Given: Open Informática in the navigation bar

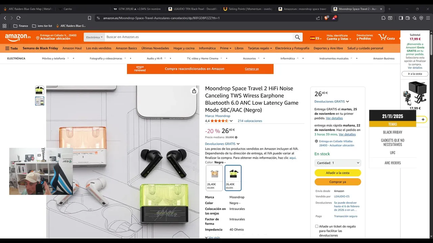Looking at the screenshot, I should pos(207,48).
